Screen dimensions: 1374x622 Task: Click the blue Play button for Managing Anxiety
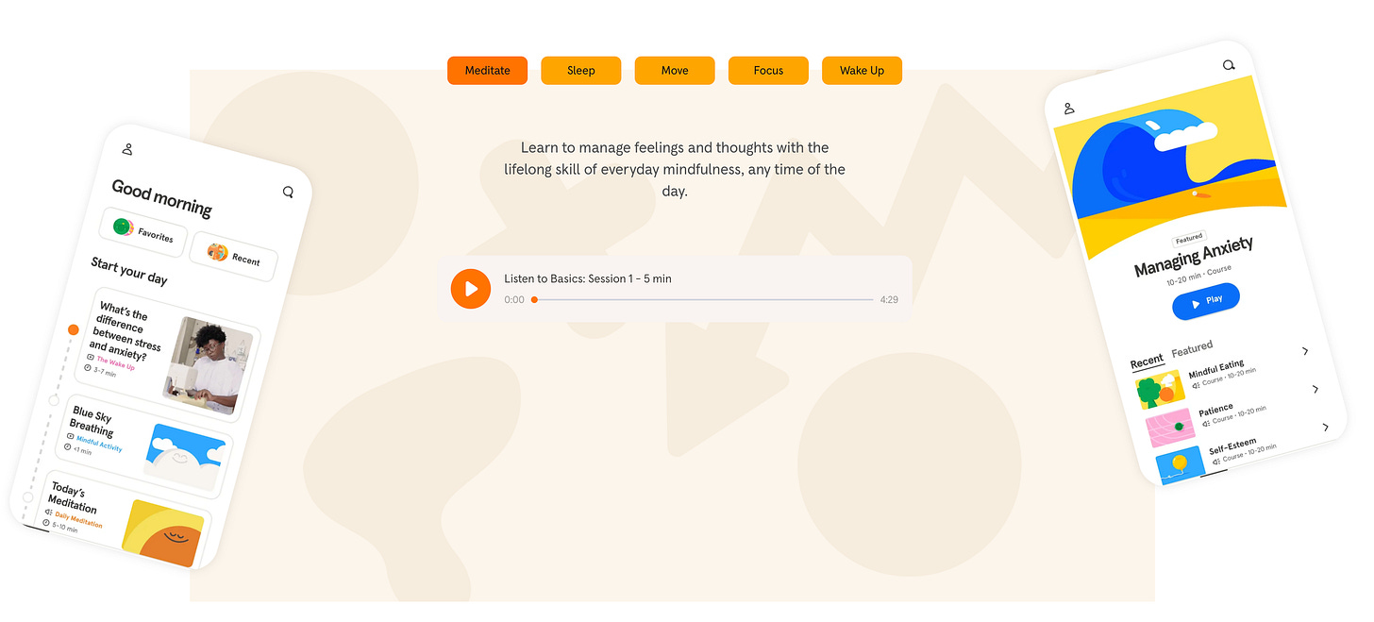tap(1206, 301)
